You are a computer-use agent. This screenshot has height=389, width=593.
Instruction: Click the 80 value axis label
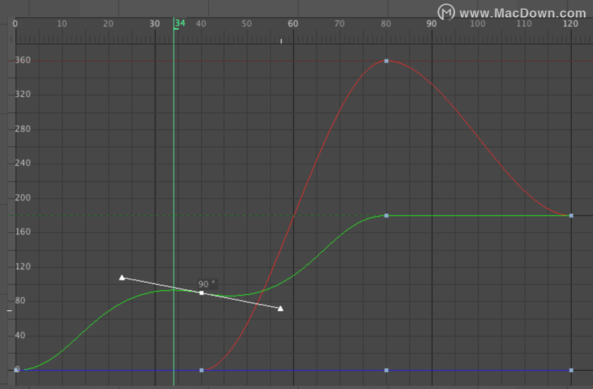(x=20, y=300)
